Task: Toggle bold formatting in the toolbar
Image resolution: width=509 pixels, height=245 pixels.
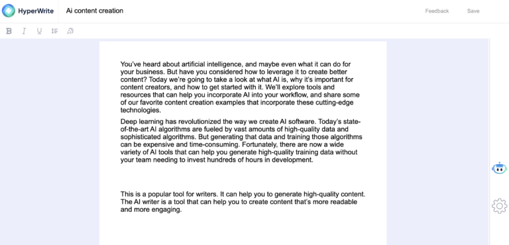Action: (x=9, y=31)
